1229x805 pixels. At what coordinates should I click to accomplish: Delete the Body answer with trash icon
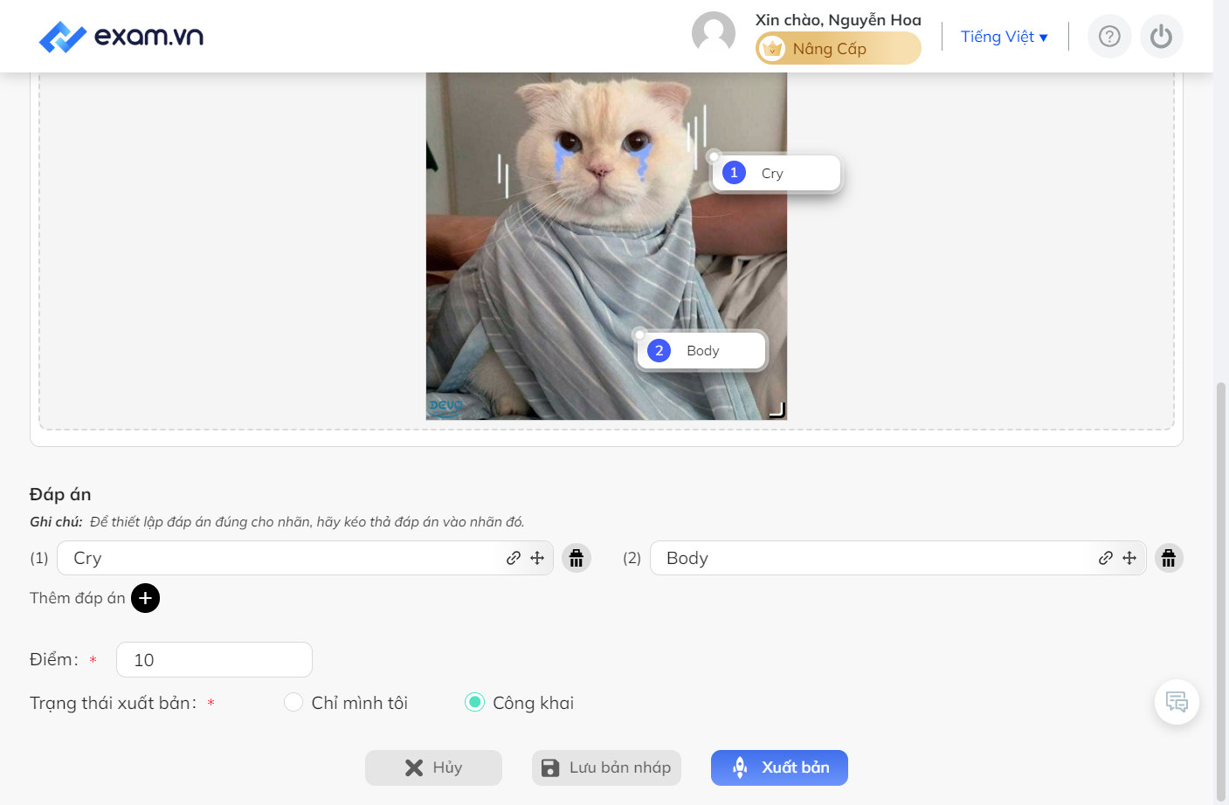(x=1169, y=558)
